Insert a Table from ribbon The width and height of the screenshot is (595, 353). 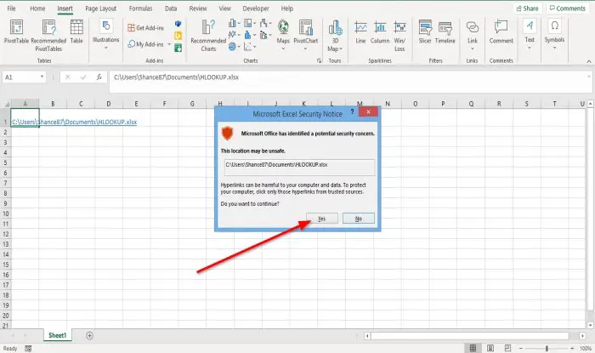(x=76, y=31)
